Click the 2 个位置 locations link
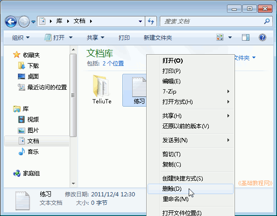This screenshot has height=216, width=277. click(113, 64)
